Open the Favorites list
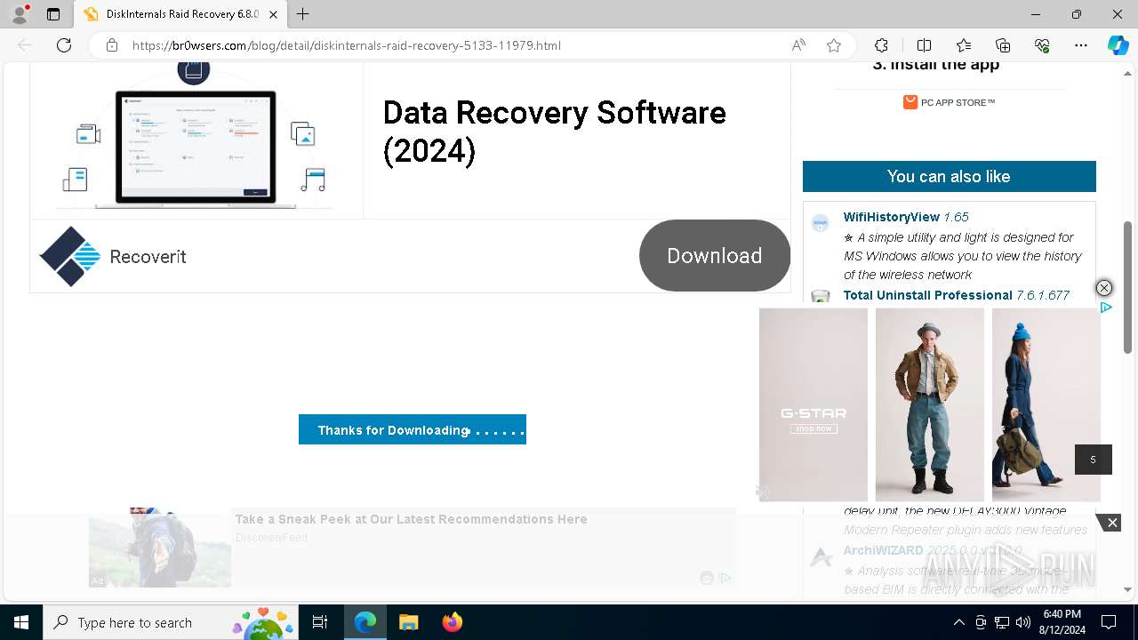Viewport: 1138px width, 640px height. 964,45
